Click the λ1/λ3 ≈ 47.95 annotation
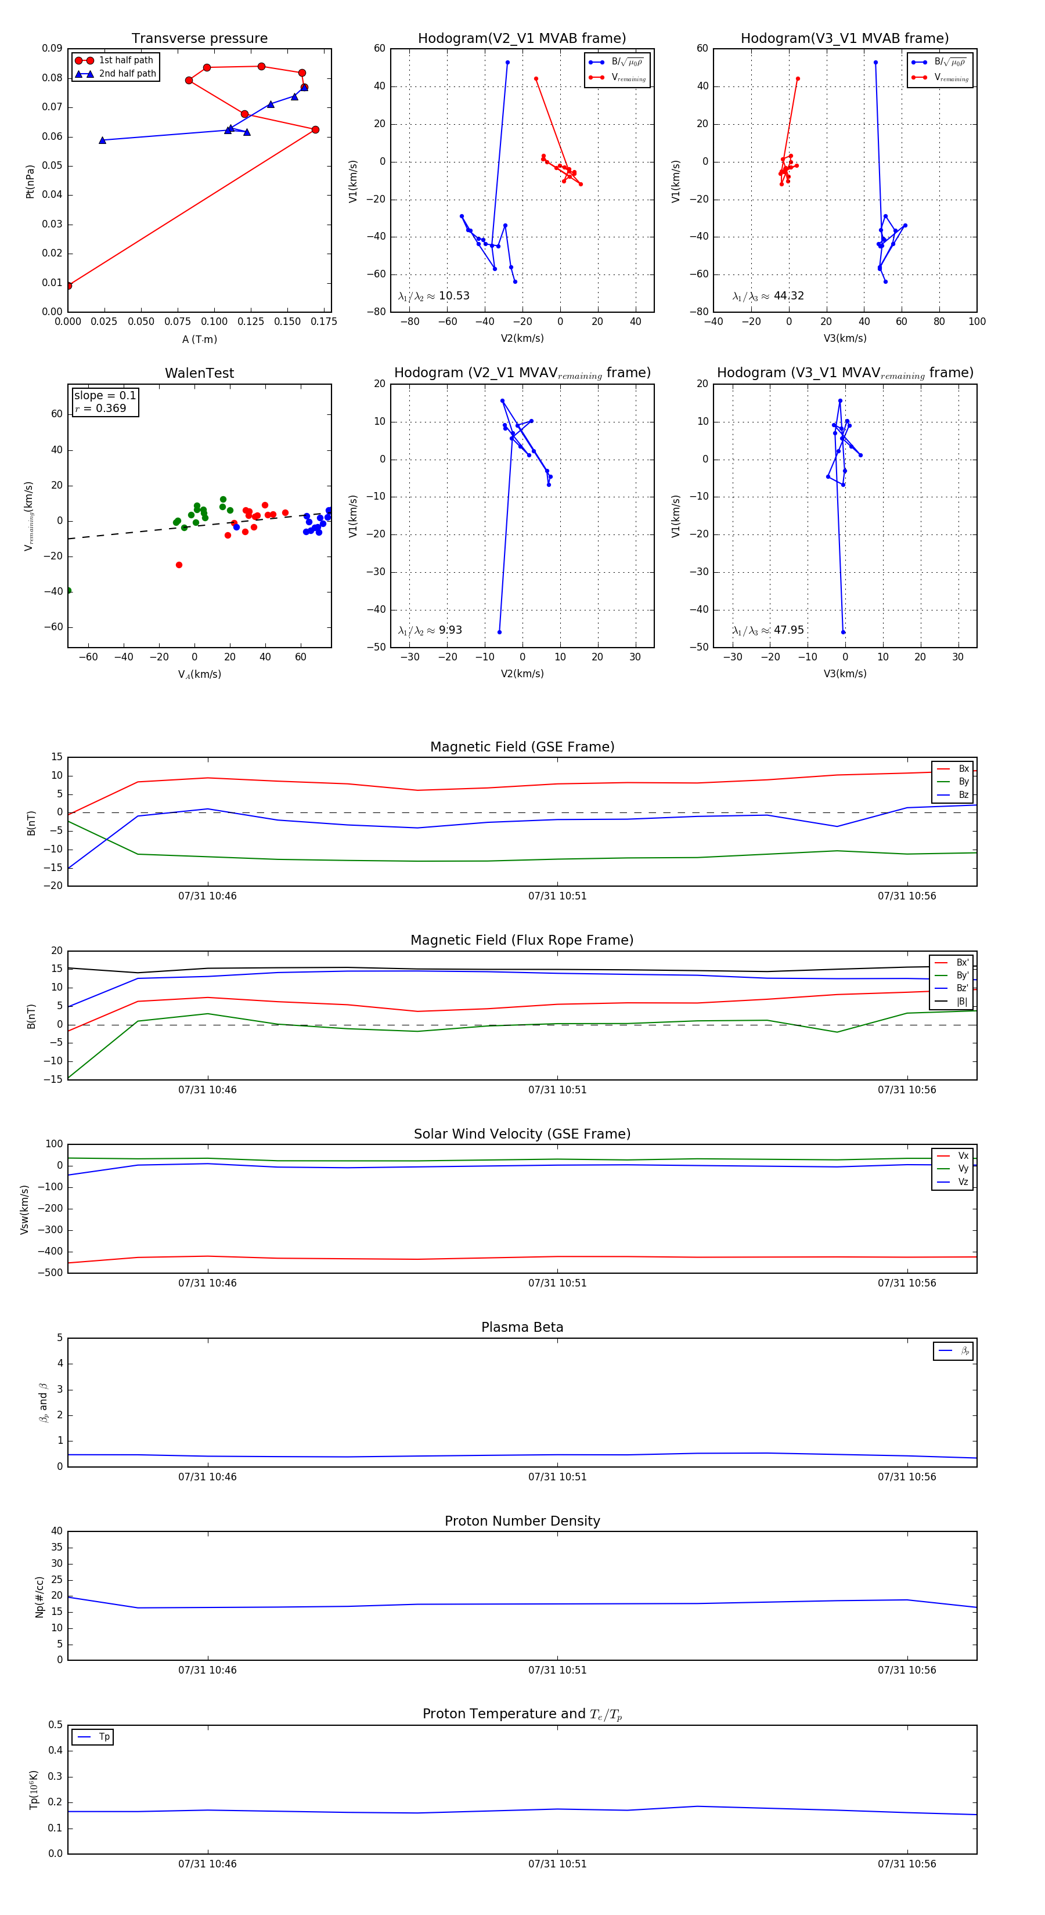Screen dimensions: 1045x1915 [x=768, y=630]
